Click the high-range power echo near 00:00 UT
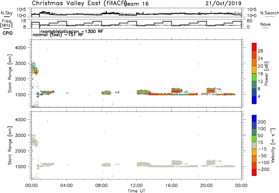 pos(35,68)
